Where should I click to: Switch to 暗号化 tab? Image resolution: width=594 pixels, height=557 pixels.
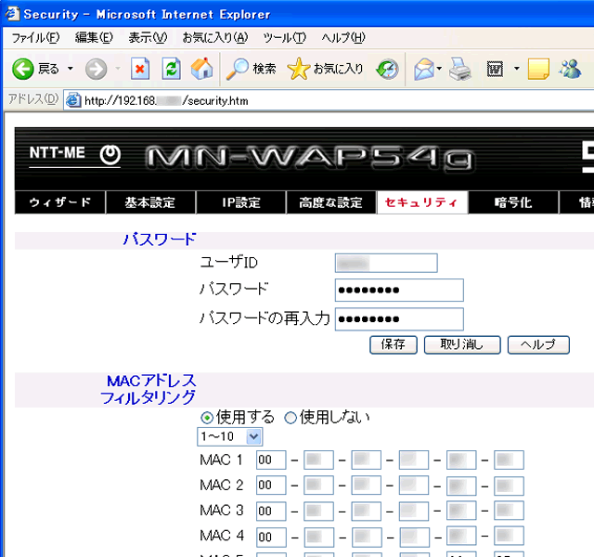coord(513,202)
